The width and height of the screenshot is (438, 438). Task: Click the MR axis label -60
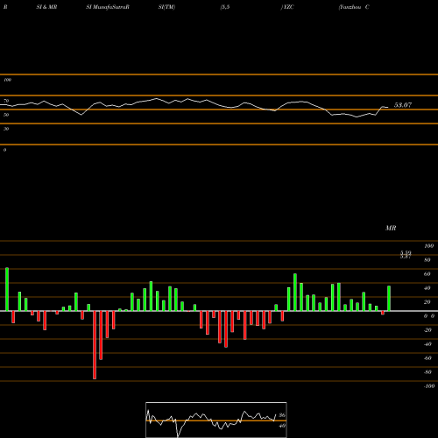click(427, 358)
